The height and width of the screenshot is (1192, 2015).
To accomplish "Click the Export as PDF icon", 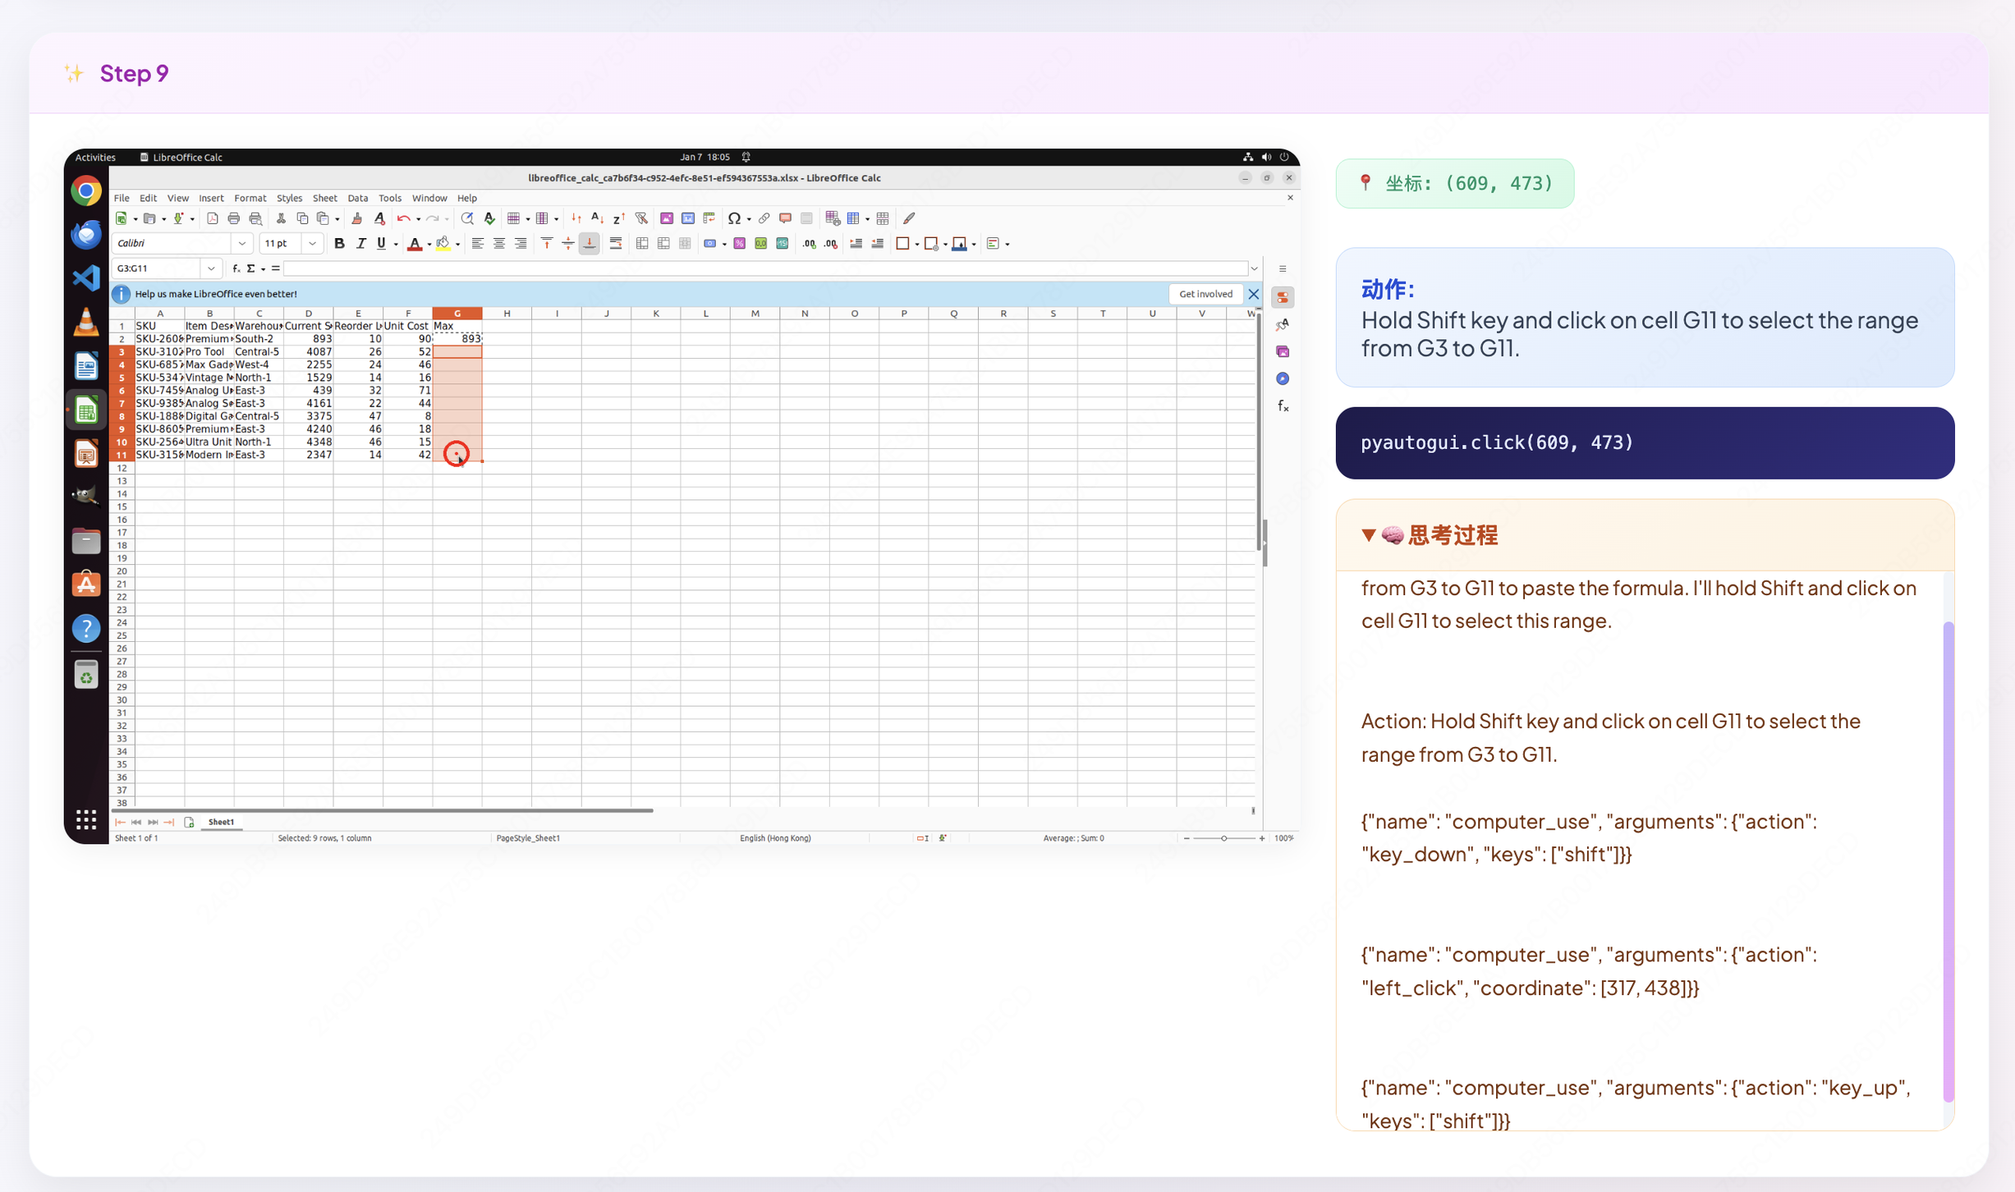I will click(213, 218).
